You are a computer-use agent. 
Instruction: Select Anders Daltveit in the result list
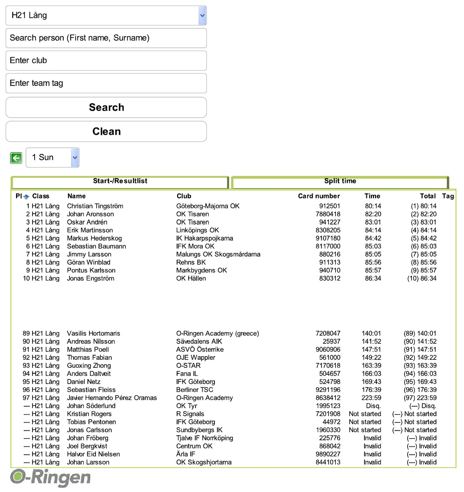click(89, 374)
